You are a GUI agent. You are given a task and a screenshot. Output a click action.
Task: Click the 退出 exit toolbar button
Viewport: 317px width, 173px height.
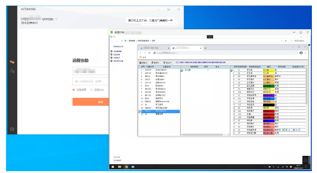(x=167, y=63)
